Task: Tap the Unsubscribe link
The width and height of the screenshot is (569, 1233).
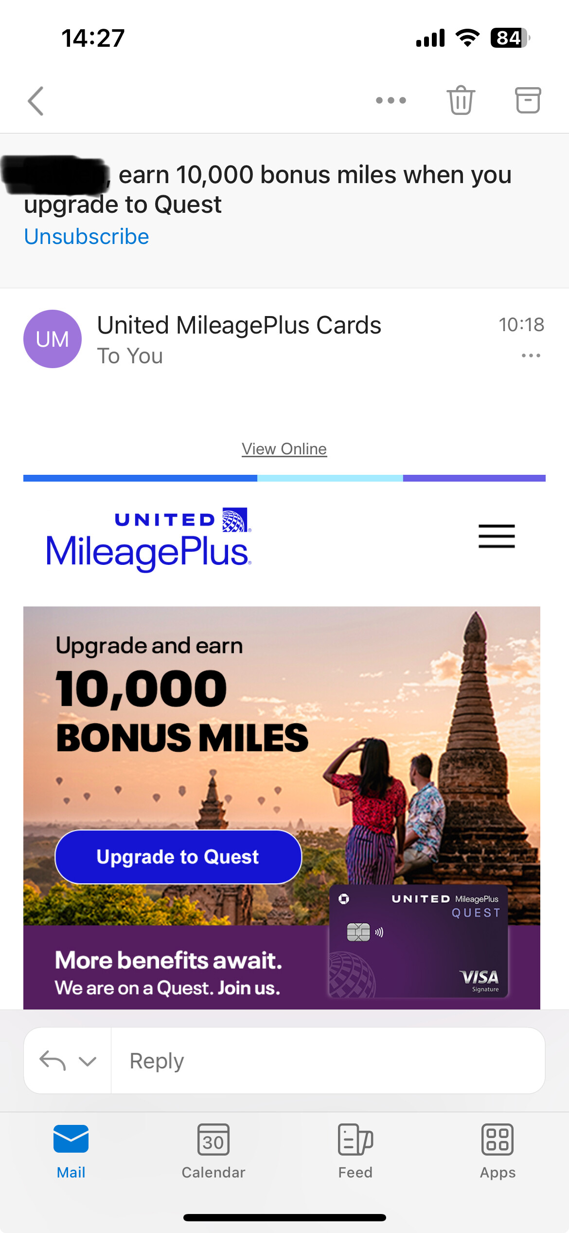Action: (x=87, y=237)
